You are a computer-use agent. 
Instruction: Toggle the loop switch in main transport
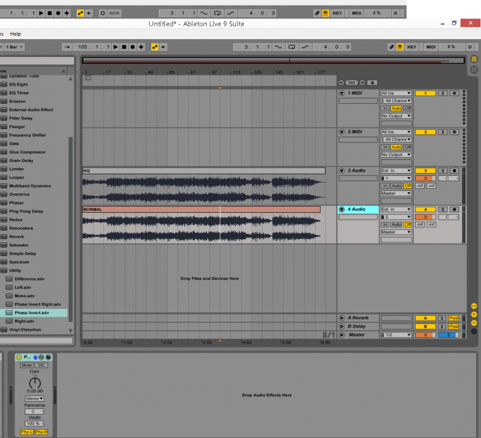292,47
